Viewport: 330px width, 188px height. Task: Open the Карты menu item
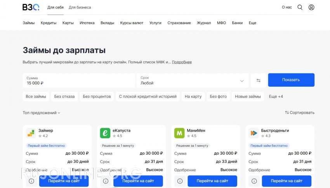tap(68, 23)
